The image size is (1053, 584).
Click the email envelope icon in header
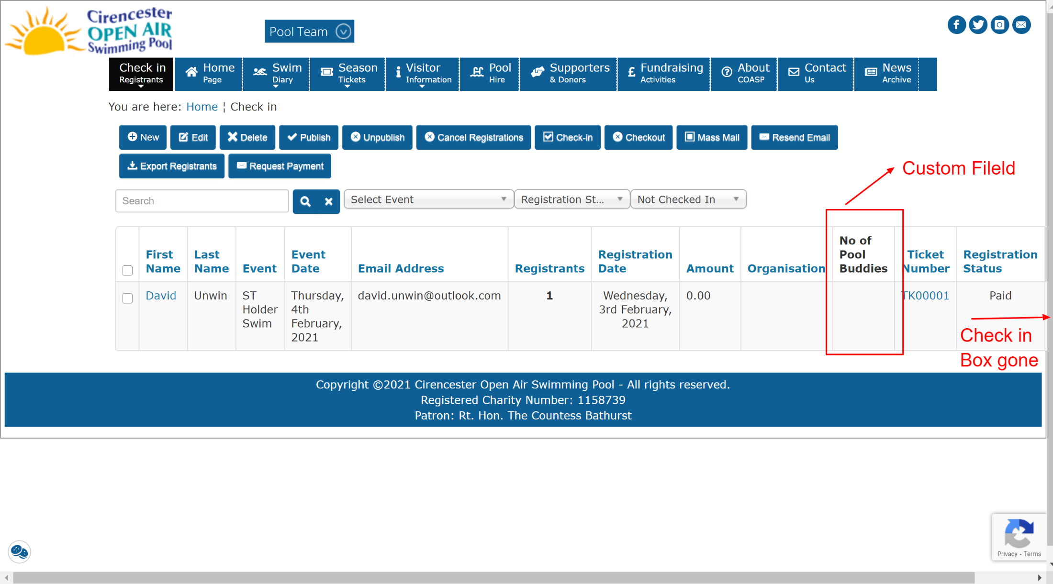tap(1021, 25)
